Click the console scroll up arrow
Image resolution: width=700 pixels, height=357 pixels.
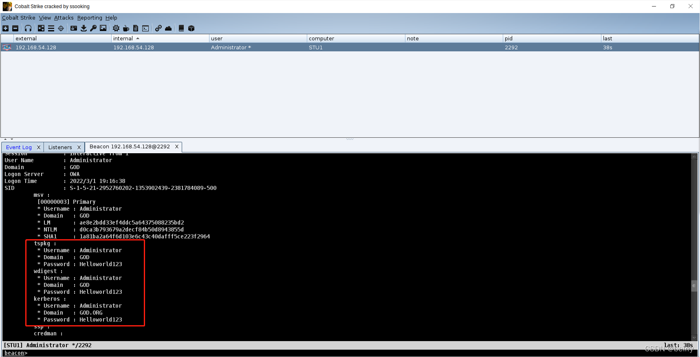pos(694,156)
